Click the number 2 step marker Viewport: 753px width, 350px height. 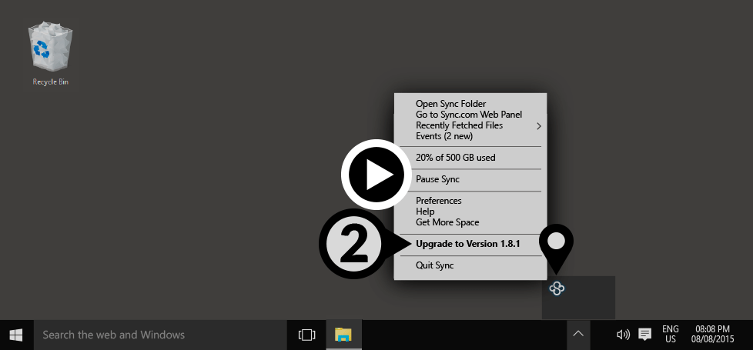click(351, 245)
